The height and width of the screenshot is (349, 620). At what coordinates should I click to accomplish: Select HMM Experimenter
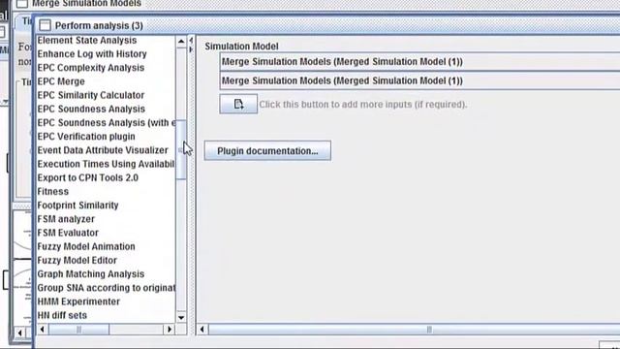(78, 301)
